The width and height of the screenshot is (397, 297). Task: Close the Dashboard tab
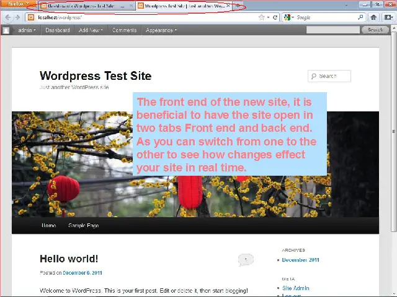point(131,6)
